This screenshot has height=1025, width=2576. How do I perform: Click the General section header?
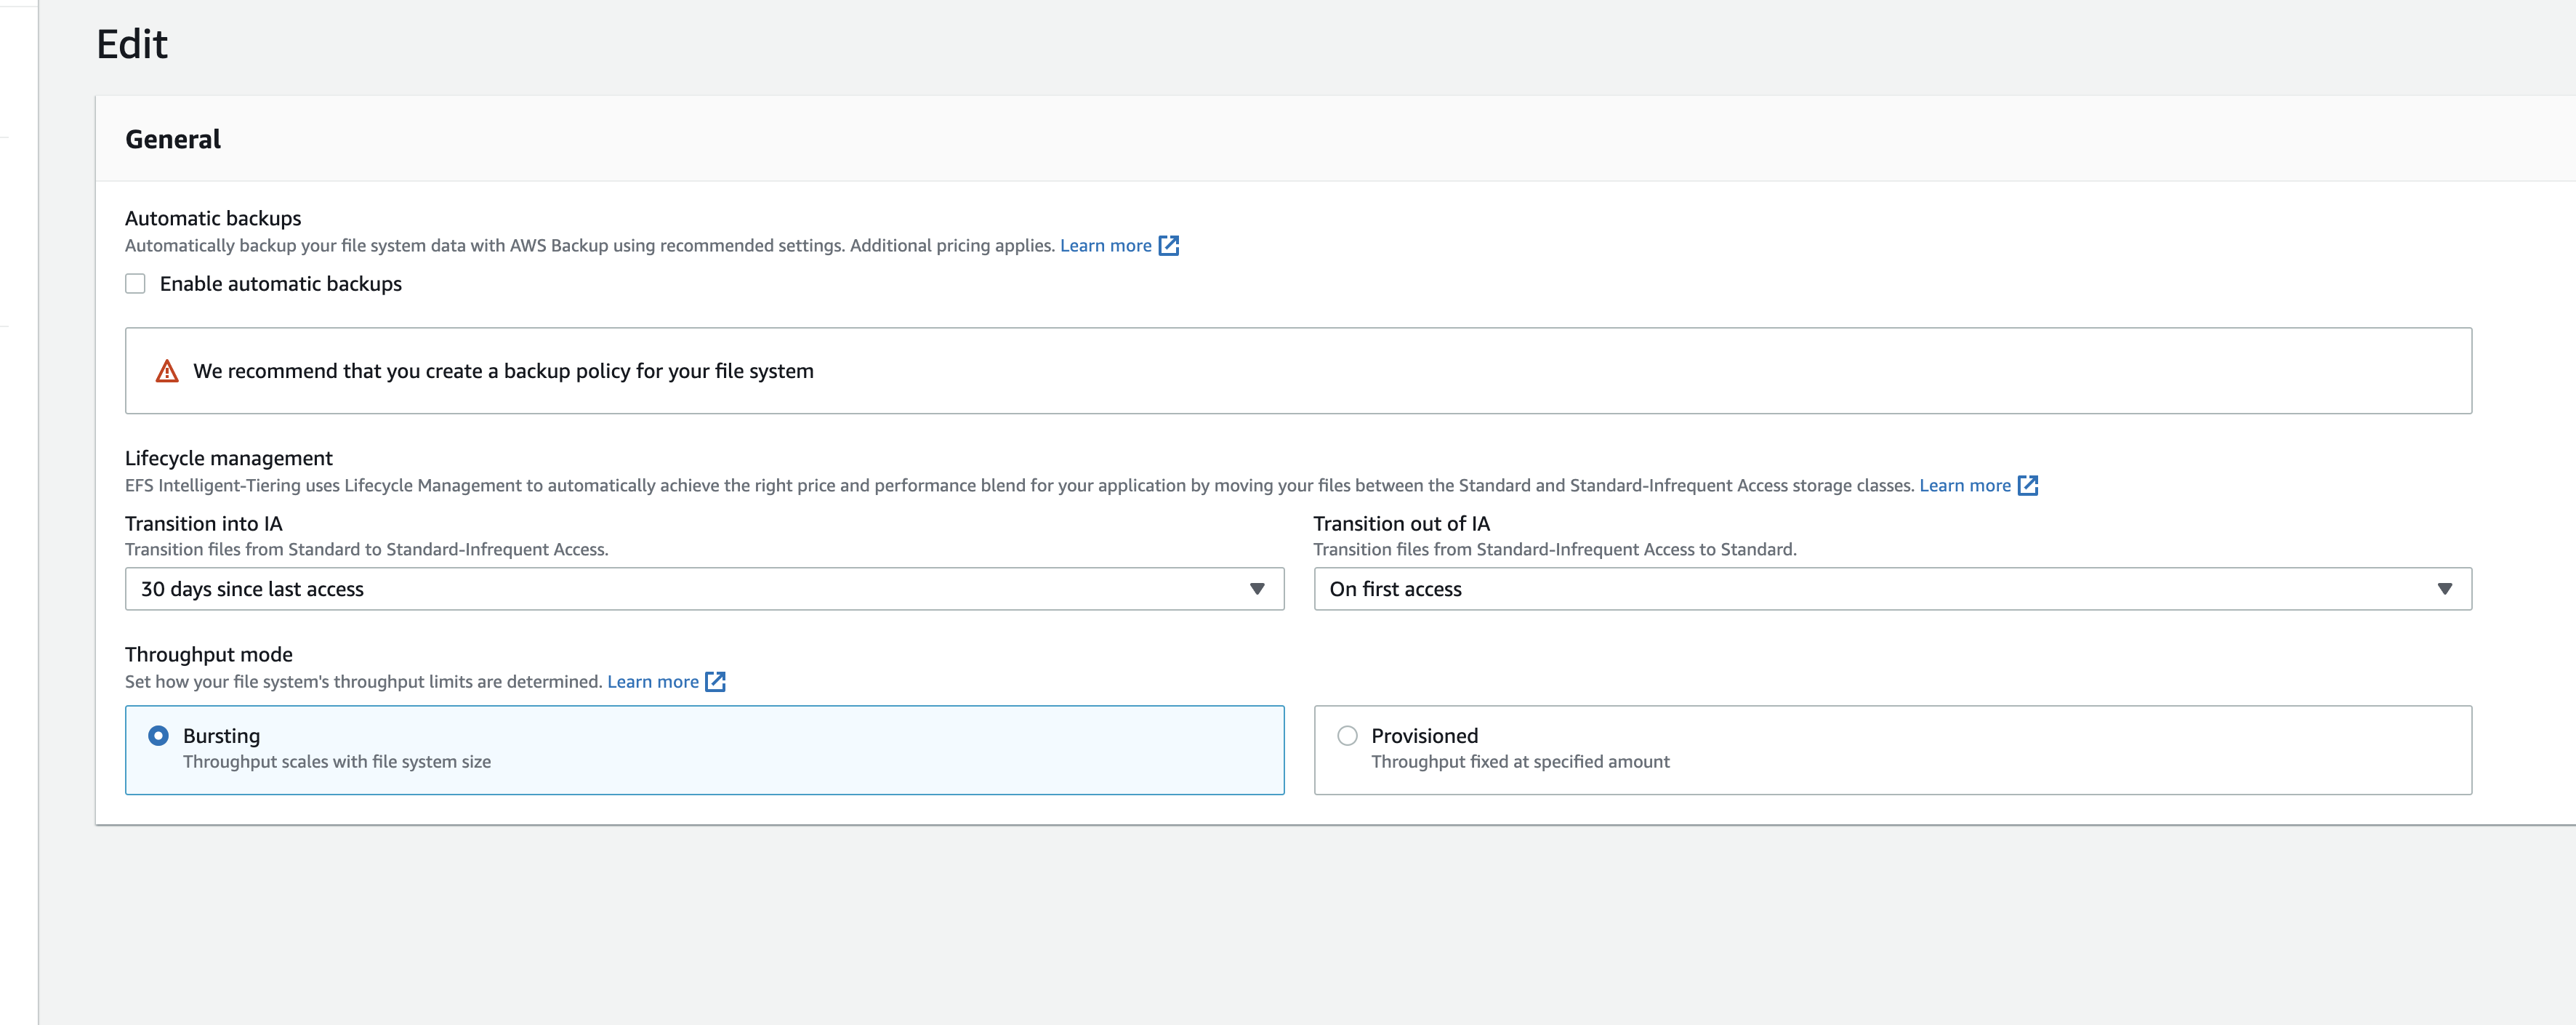point(172,139)
